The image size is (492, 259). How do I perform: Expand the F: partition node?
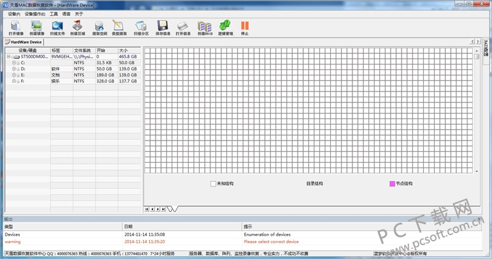[x=14, y=81]
